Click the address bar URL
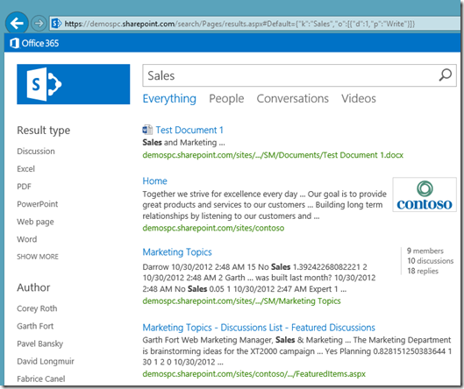The width and height of the screenshot is (464, 389). (x=239, y=24)
